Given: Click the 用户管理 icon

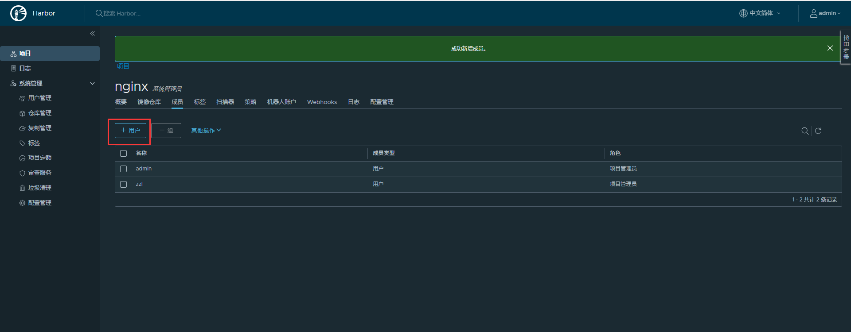Looking at the screenshot, I should 22,98.
